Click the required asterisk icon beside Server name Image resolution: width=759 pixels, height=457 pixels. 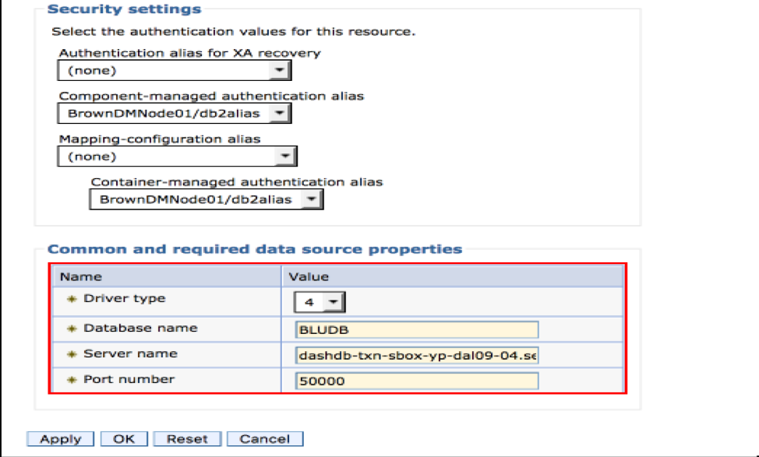click(x=73, y=354)
